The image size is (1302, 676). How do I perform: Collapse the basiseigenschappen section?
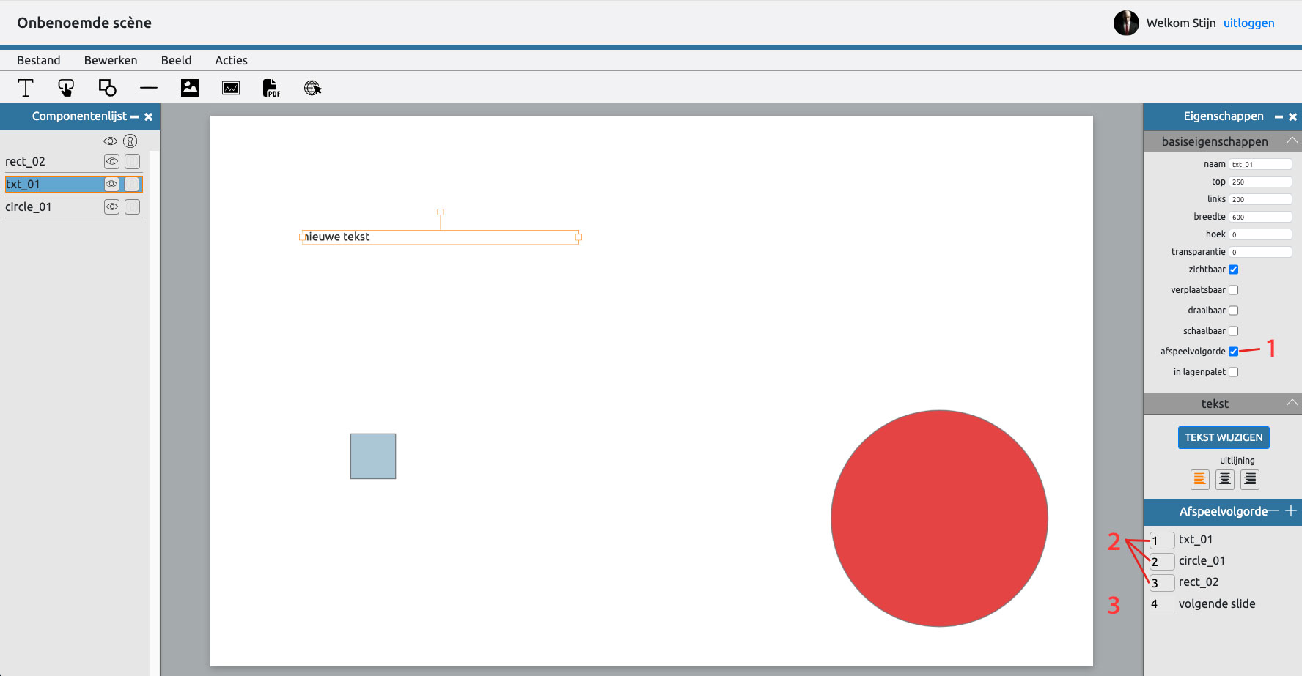[x=1292, y=141]
